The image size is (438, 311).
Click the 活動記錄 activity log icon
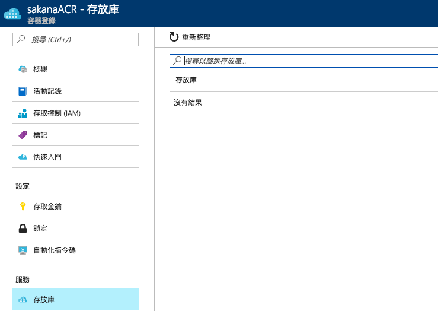click(23, 91)
